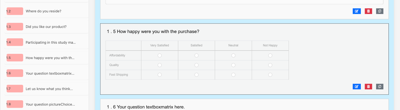Select 'Participating in this study ma...' in sidebar
Image resolution: width=400 pixels, height=110 pixels.
50,42
